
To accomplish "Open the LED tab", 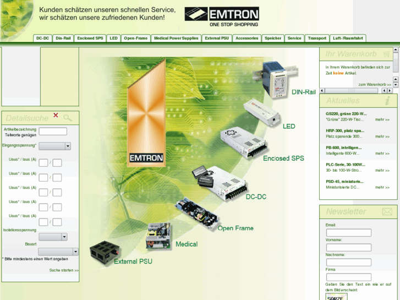I will pyautogui.click(x=113, y=39).
